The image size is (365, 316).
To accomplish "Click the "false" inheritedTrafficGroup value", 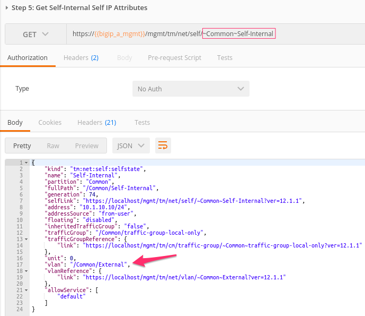I will [135, 226].
